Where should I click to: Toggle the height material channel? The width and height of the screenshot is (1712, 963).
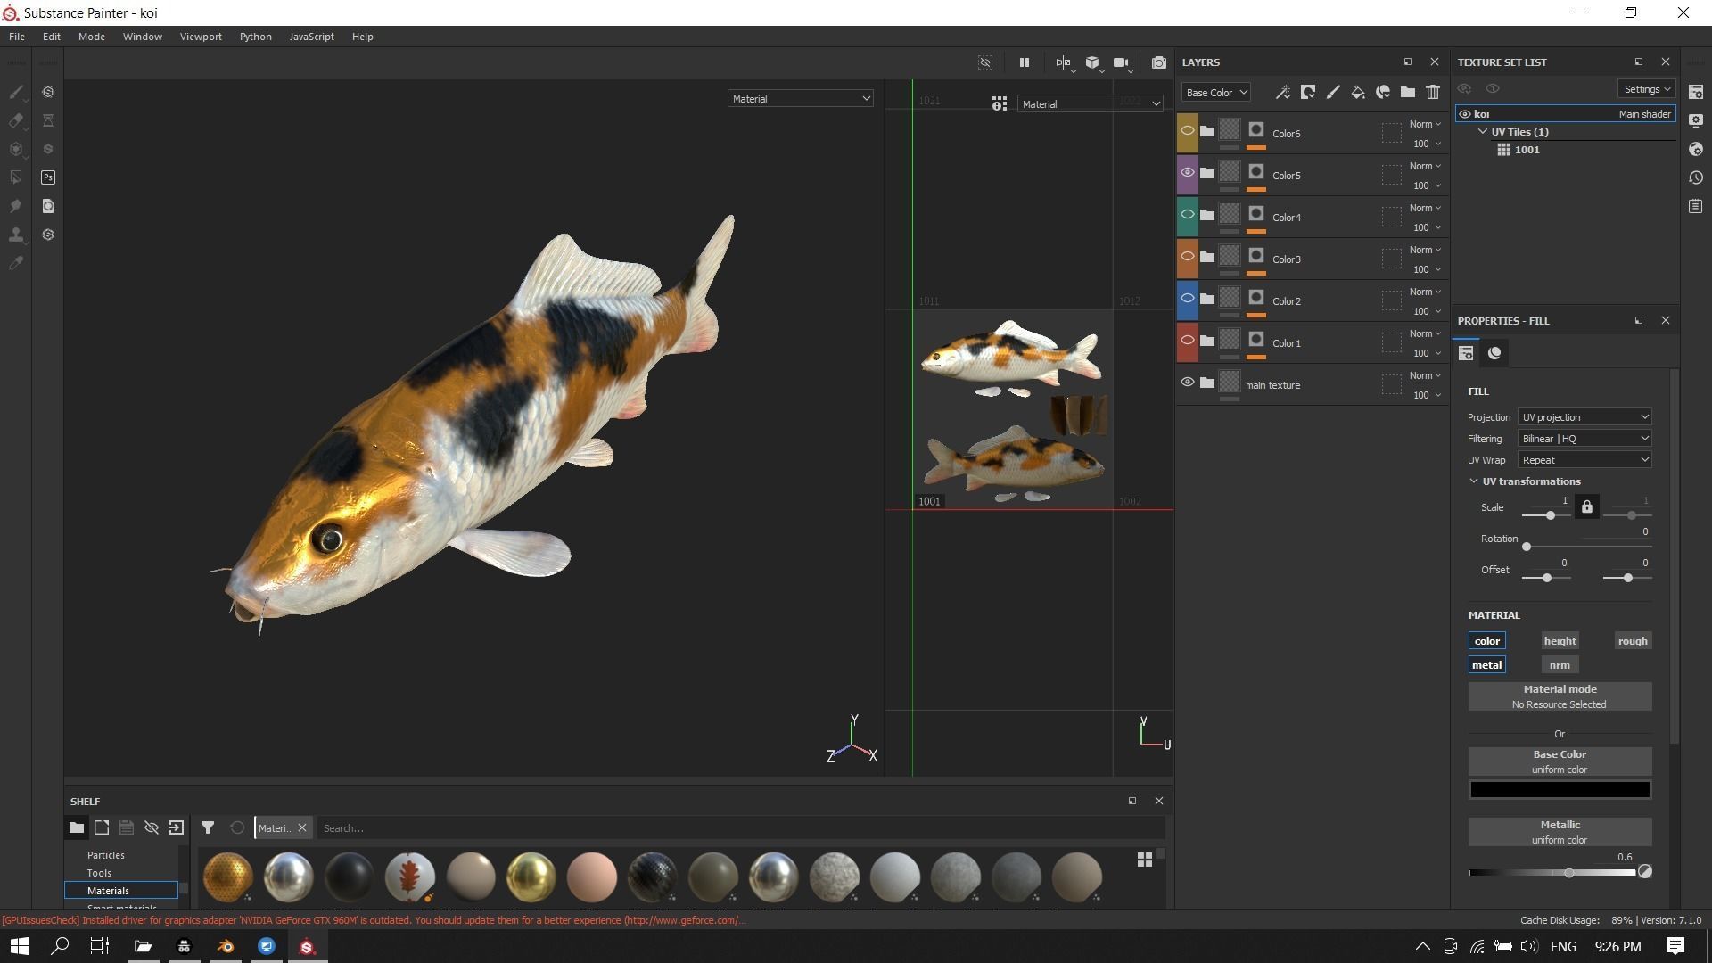[1560, 641]
